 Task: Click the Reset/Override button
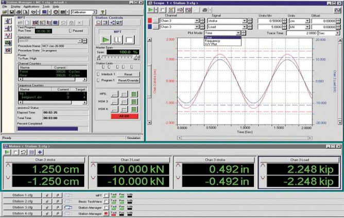coord(129,80)
